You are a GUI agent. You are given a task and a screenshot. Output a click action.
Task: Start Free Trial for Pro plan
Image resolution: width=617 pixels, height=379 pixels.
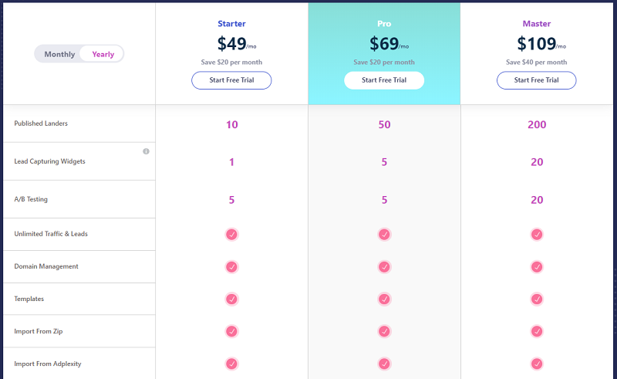click(384, 80)
